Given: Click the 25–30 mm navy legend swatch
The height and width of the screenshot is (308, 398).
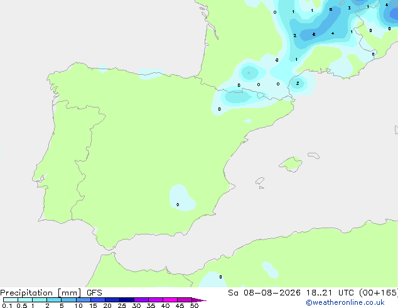Looking at the screenshot, I should [126, 300].
